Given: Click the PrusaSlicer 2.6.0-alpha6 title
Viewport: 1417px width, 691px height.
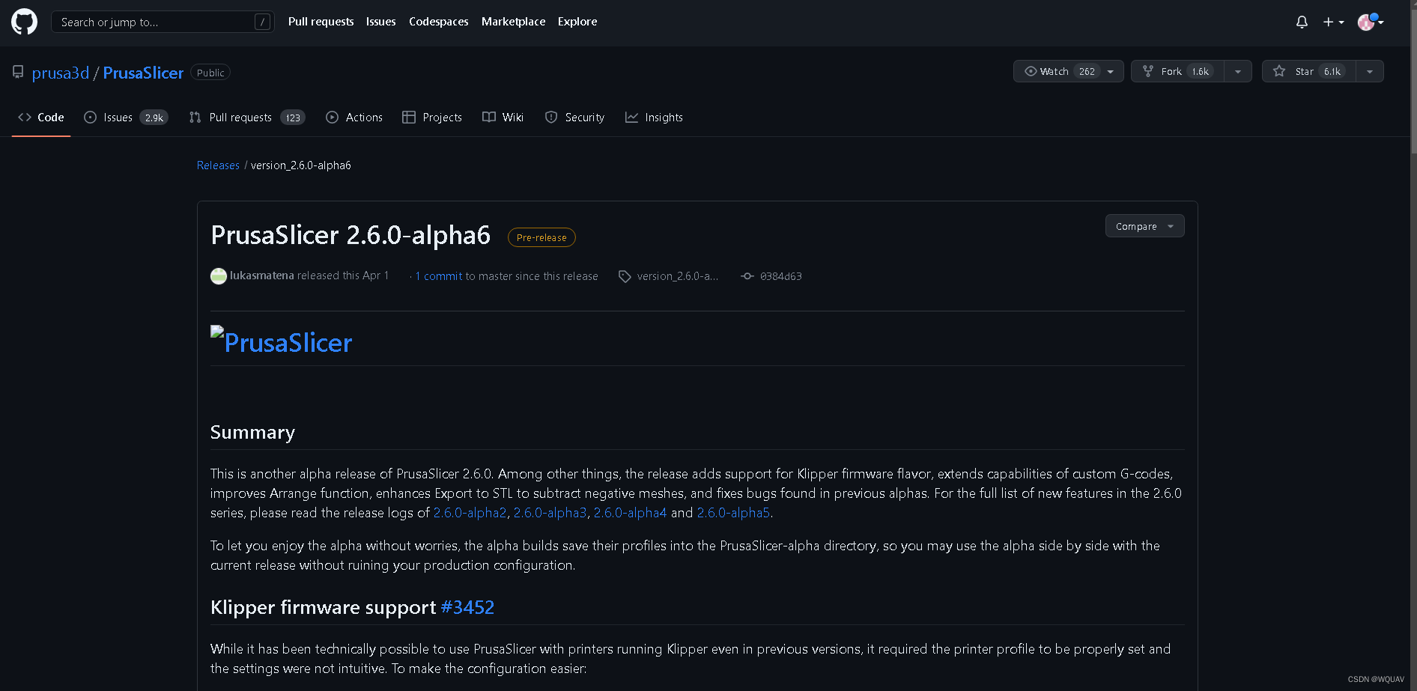Looking at the screenshot, I should [351, 235].
